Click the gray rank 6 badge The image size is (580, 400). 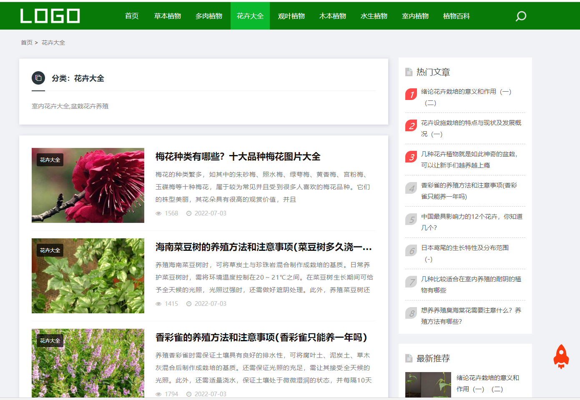click(x=411, y=251)
